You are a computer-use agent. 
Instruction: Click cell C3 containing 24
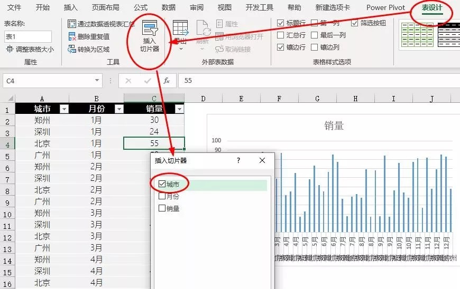(x=154, y=132)
